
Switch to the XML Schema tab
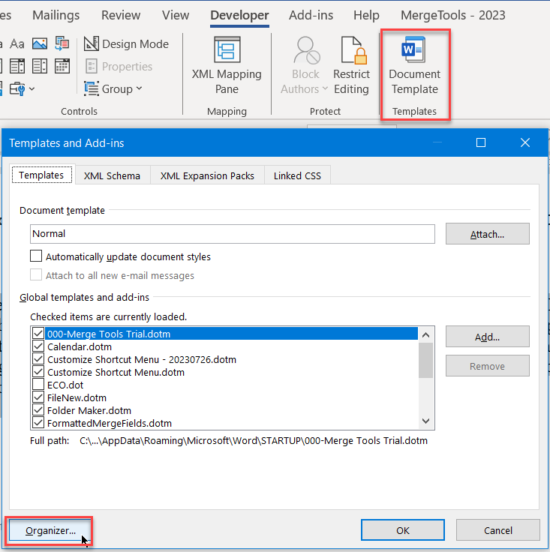tap(112, 175)
